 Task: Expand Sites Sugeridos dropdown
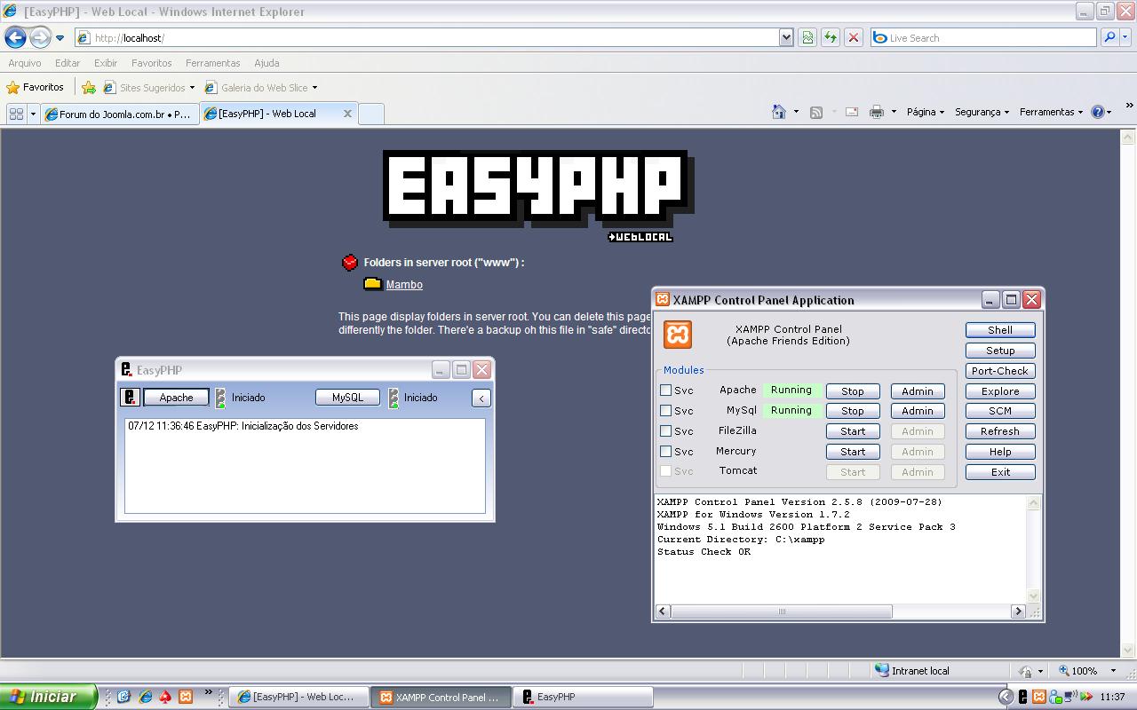point(192,88)
